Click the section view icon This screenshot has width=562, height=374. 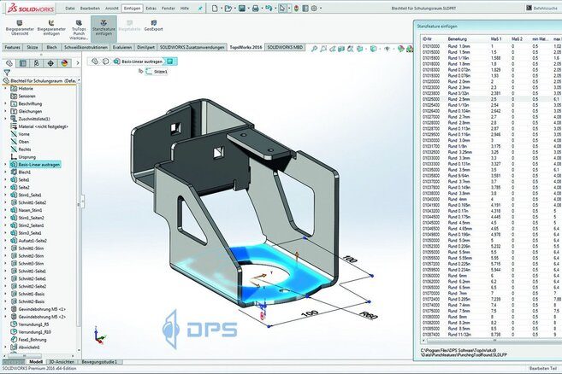tap(341, 49)
